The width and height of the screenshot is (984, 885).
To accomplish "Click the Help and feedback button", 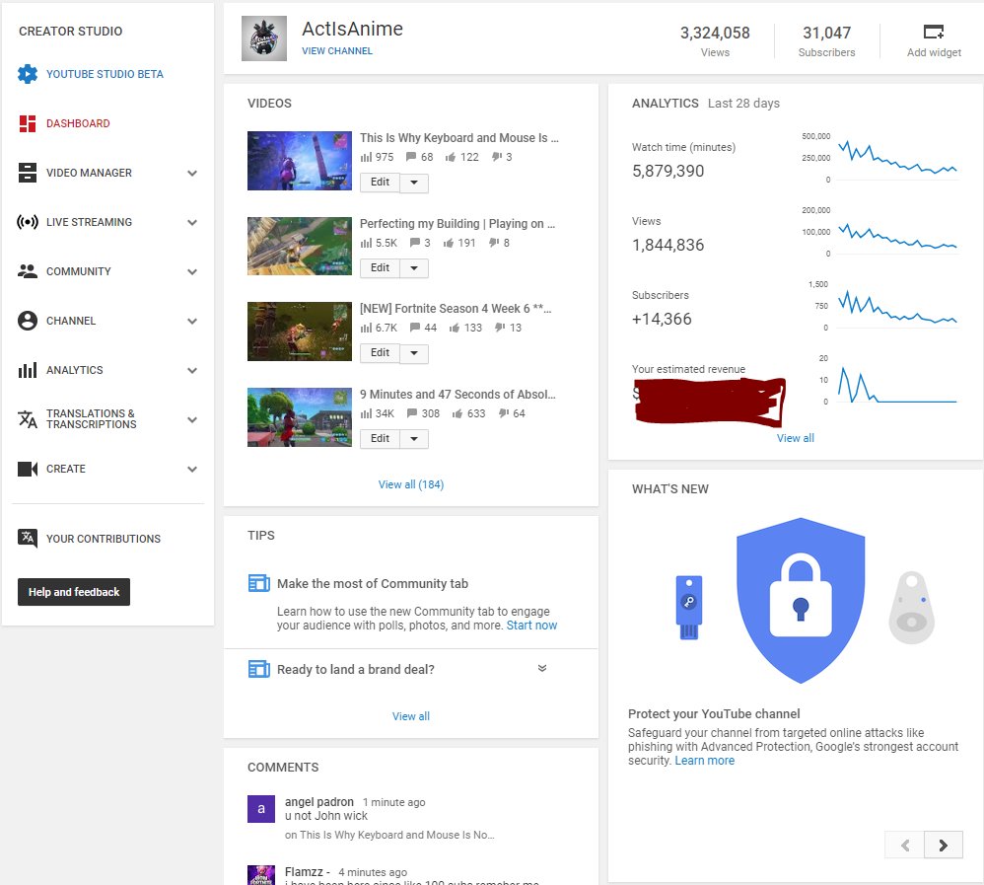I will (74, 592).
